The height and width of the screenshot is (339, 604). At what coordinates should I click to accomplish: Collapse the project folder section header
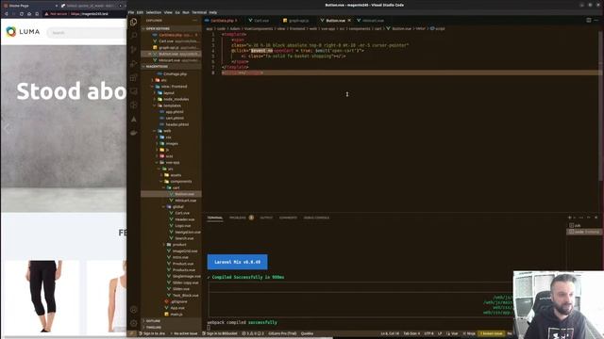point(172,67)
